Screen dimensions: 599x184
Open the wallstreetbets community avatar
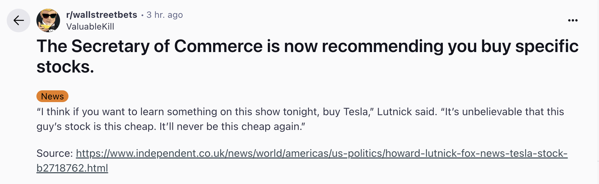pos(48,20)
